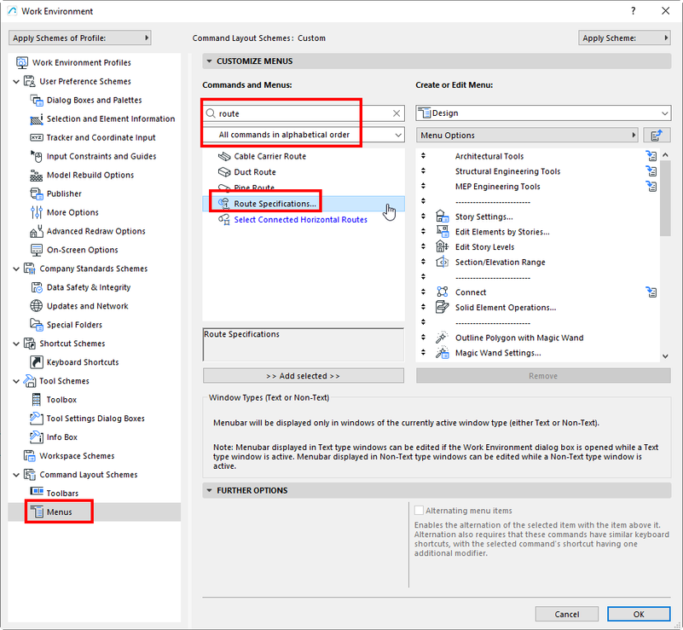
Task: Click Advanced Redraw Options icon
Action: [x=36, y=231]
